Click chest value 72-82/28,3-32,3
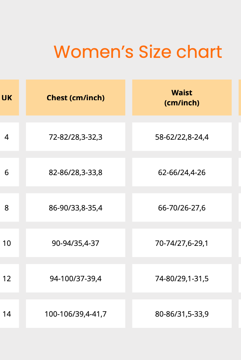The height and width of the screenshot is (360, 241). [x=75, y=137]
